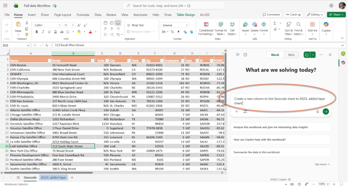Send the Copilot prompt with the green arrow
This screenshot has height=186, width=348.
click(x=326, y=112)
